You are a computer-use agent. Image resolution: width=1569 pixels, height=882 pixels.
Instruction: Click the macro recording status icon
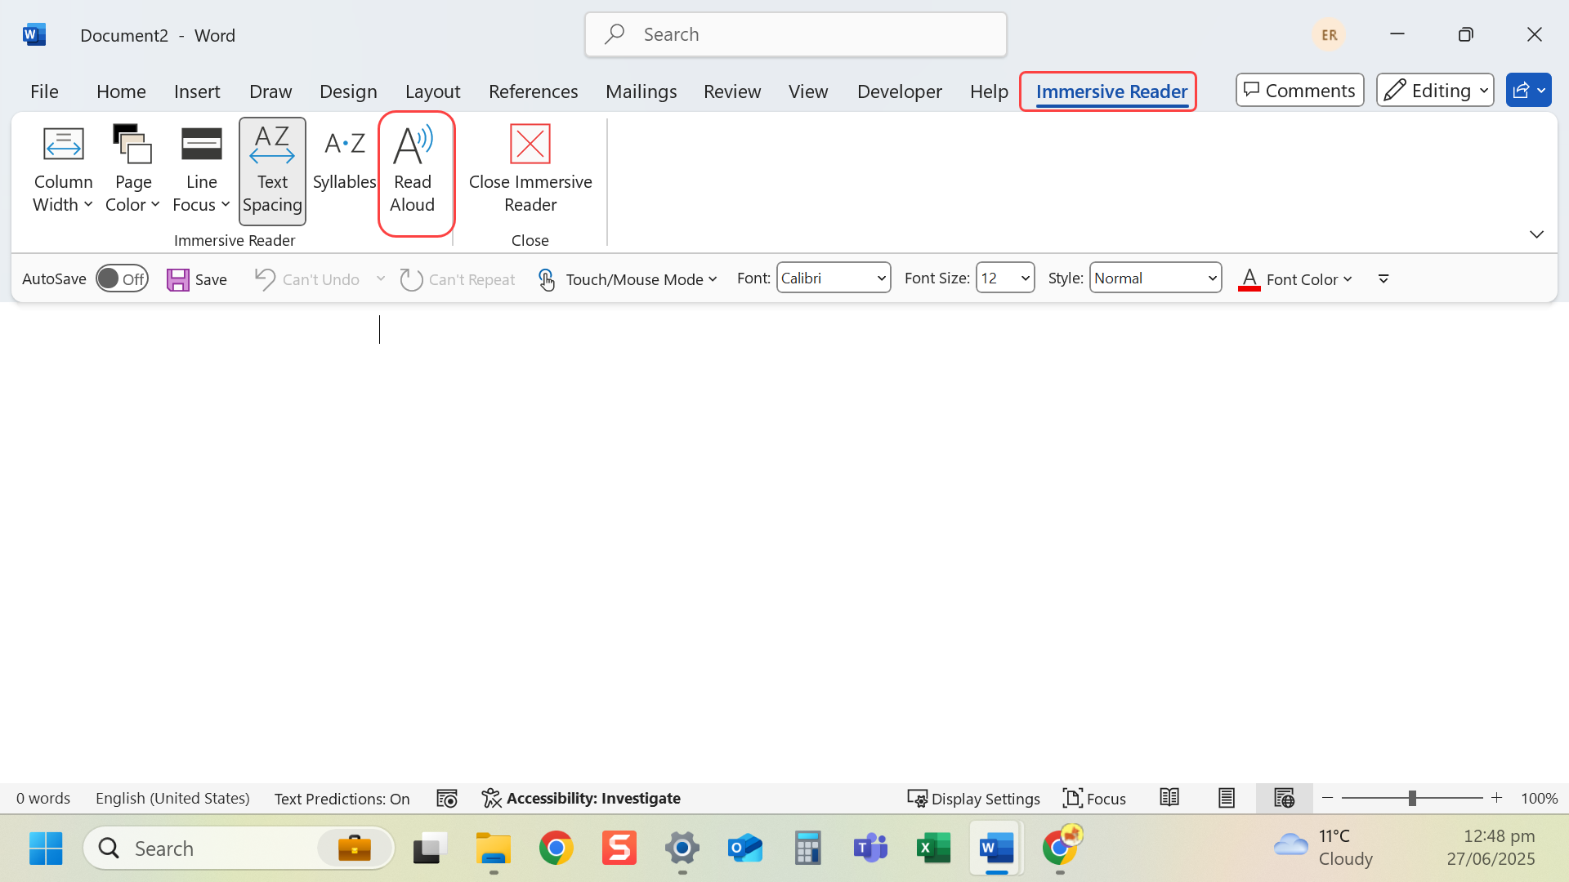tap(447, 798)
